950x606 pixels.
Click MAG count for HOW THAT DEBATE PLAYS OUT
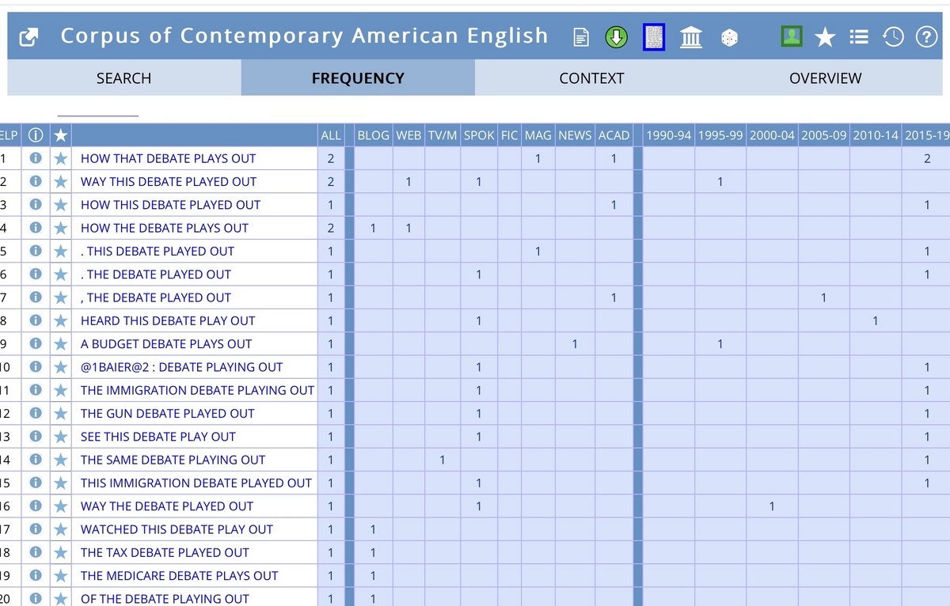click(538, 158)
